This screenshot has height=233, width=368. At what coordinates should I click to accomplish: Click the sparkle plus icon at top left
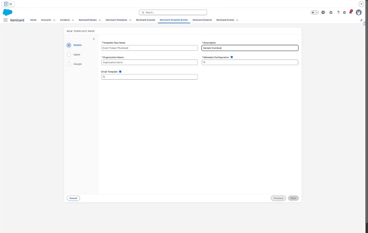(x=6, y=4)
